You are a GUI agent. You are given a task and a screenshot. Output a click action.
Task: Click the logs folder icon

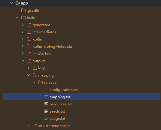35,68
